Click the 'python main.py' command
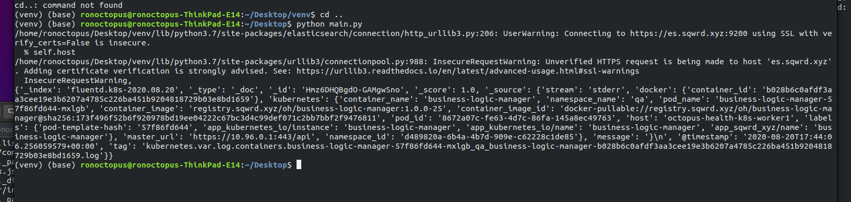The height and width of the screenshot is (202, 851). (329, 24)
